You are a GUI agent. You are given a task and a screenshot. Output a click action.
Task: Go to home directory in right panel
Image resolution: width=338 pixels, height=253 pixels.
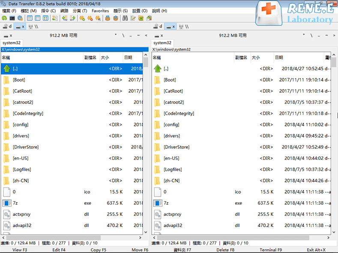326,35
